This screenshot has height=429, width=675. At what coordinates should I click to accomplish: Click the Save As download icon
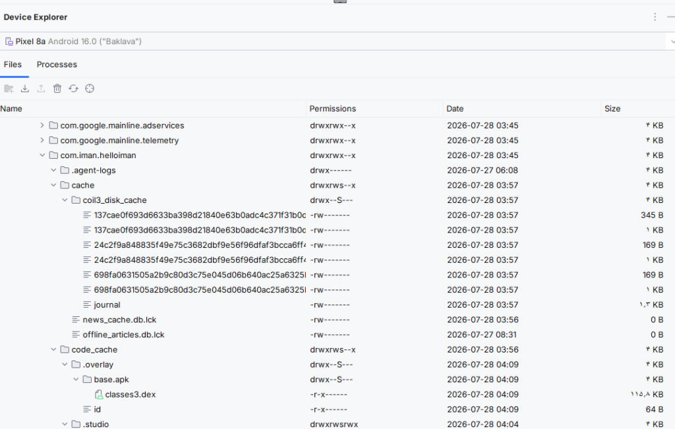click(25, 89)
